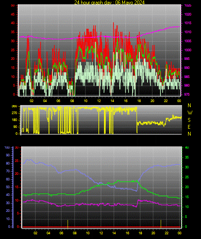
Task: Click the red 30 axis label on bottom graph
Action: pyautogui.click(x=17, y=148)
